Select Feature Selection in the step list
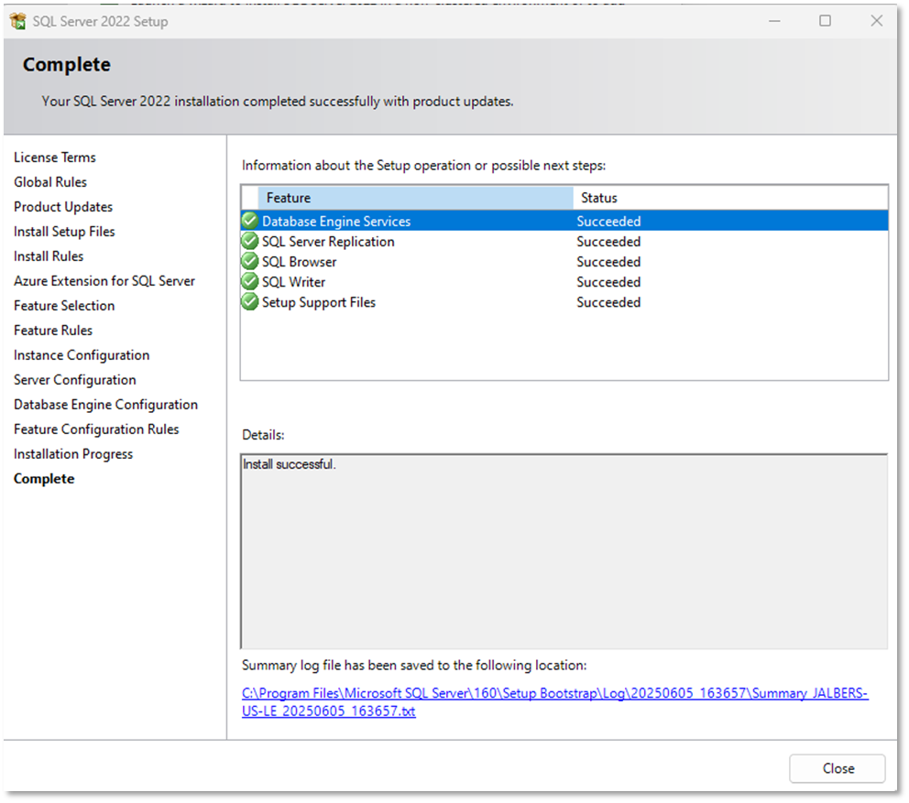This screenshot has width=909, height=803. [64, 306]
